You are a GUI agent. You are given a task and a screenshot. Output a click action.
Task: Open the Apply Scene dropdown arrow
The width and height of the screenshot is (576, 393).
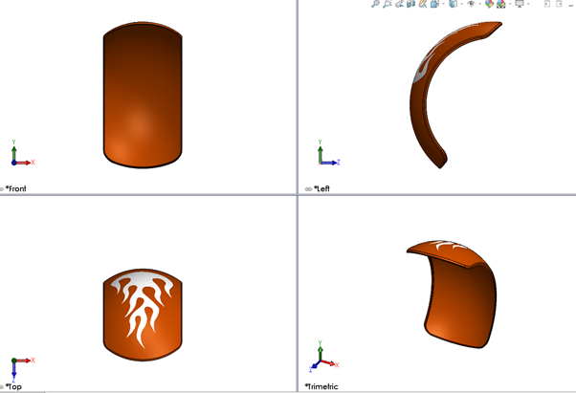tap(509, 4)
